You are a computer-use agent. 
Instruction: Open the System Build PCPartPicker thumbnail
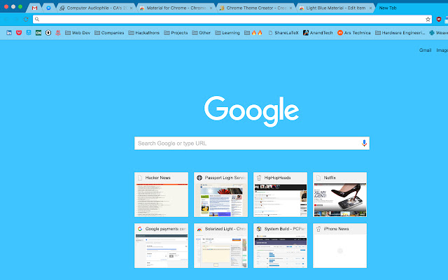(280, 246)
